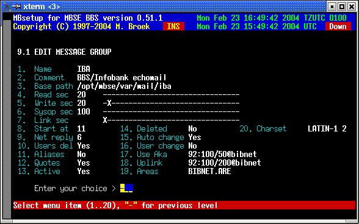Click the xterm <3> window title
This screenshot has width=359, height=224.
tap(42, 7)
